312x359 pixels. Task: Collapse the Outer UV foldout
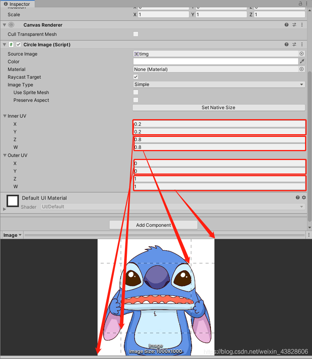pyautogui.click(x=5, y=155)
